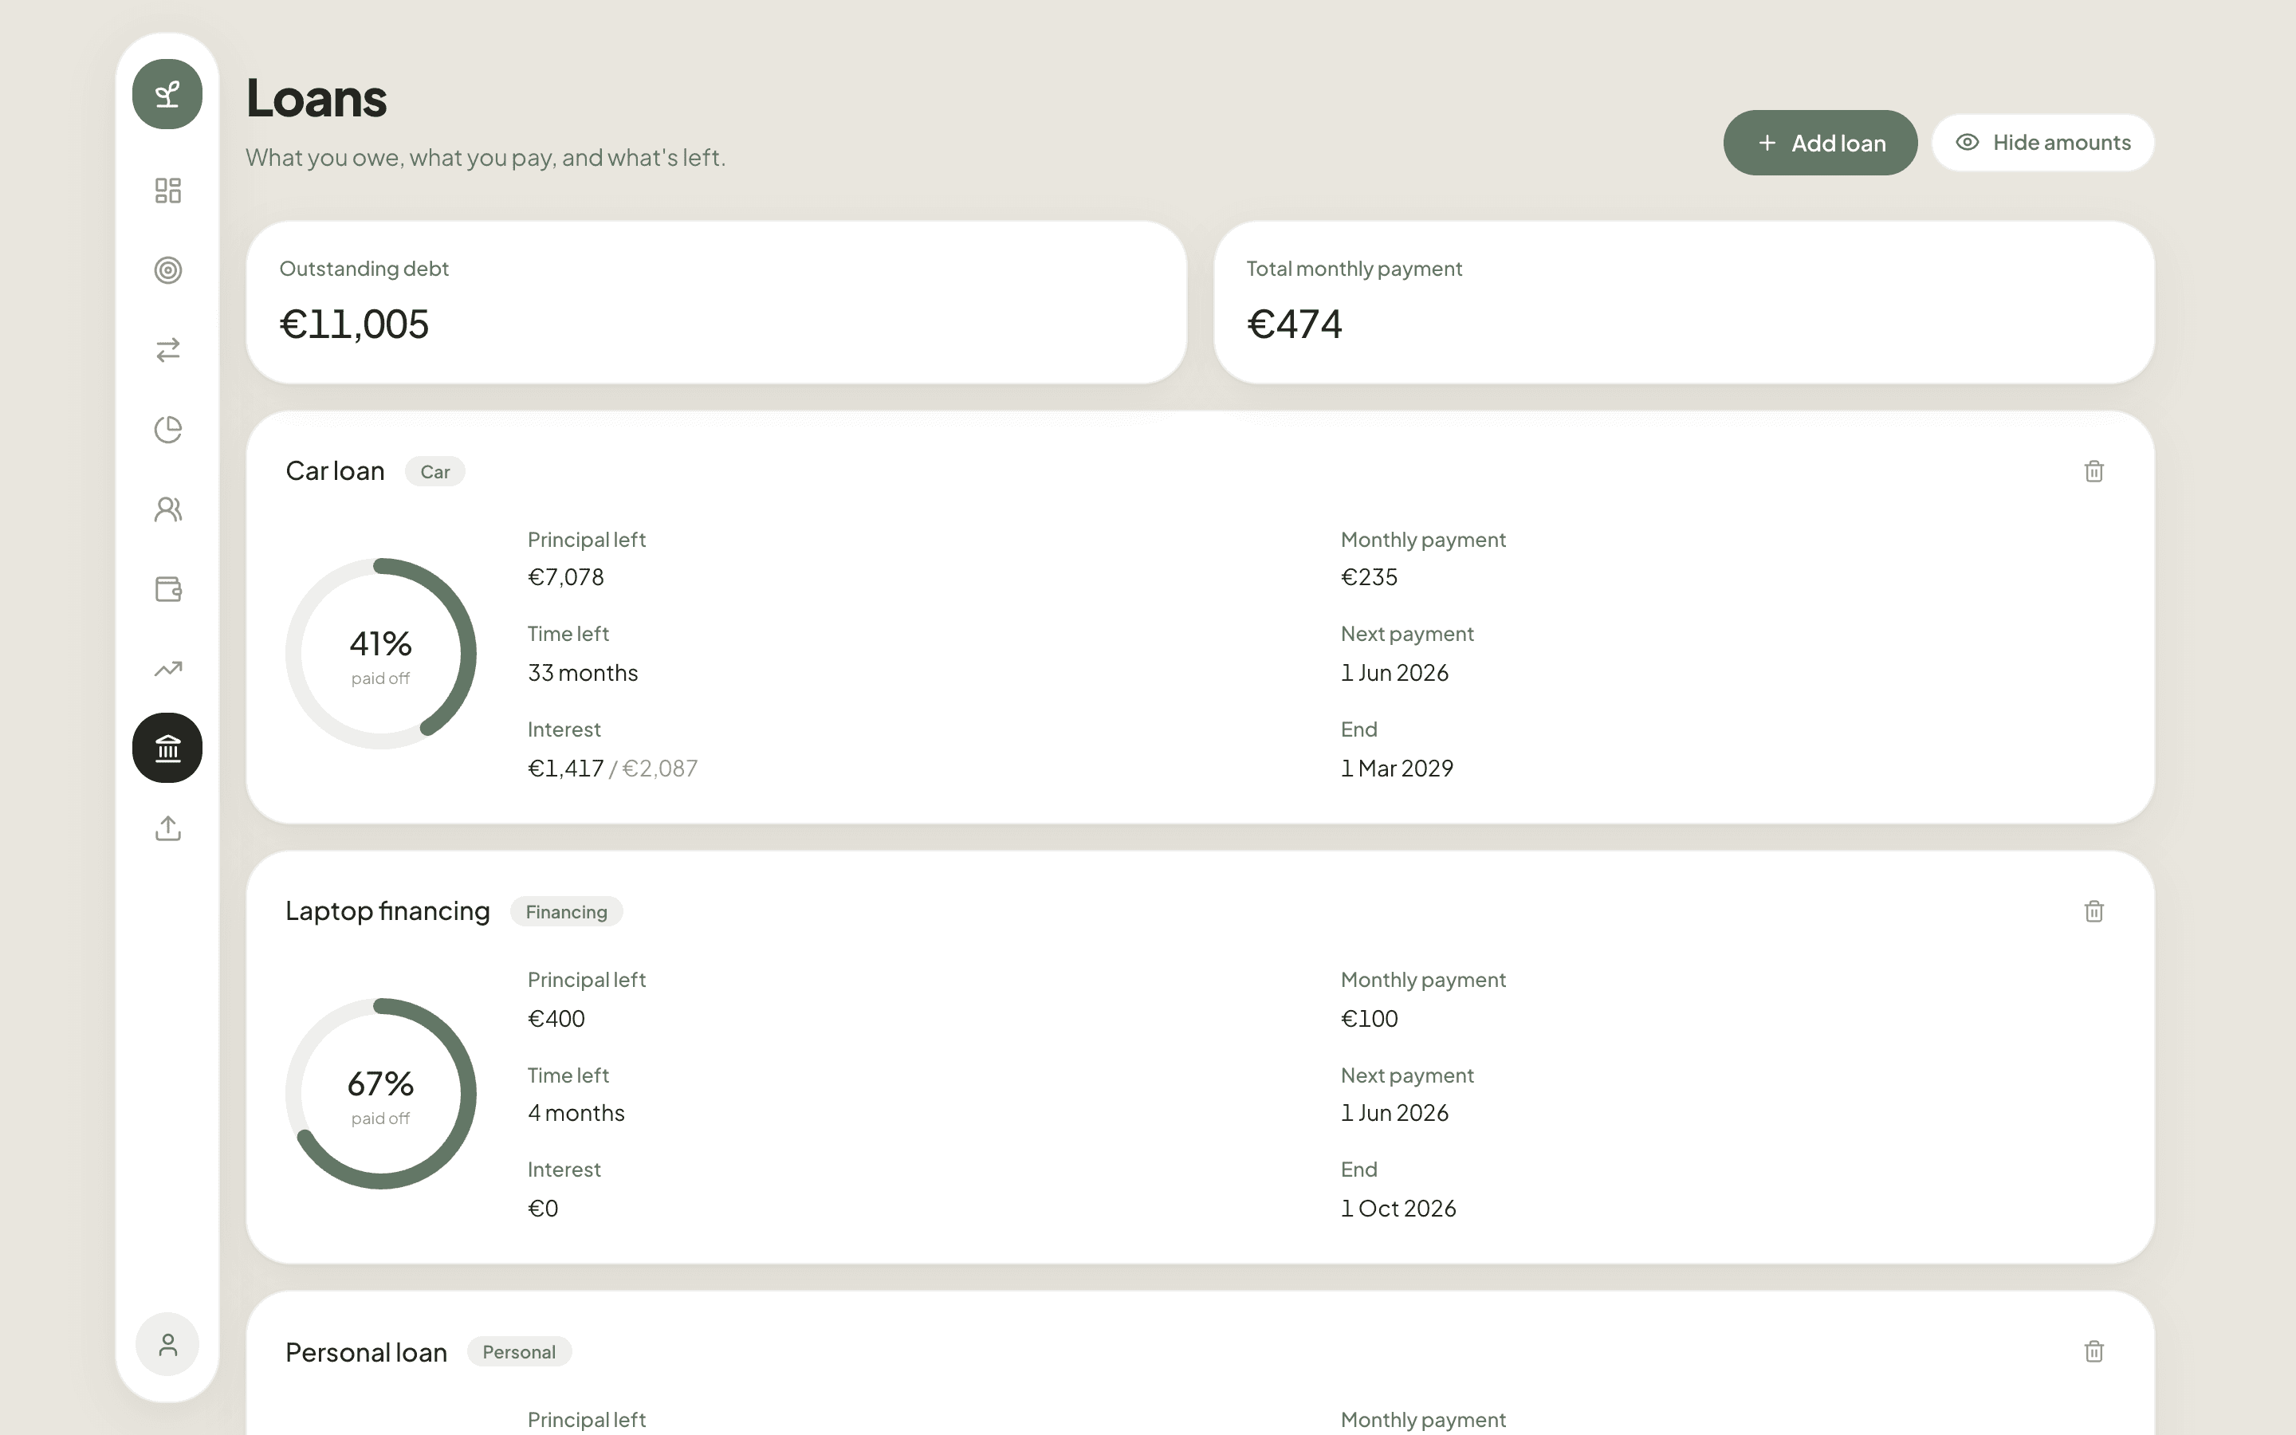This screenshot has width=2296, height=1435.
Task: Click the €474 total monthly payment value
Action: point(1294,324)
